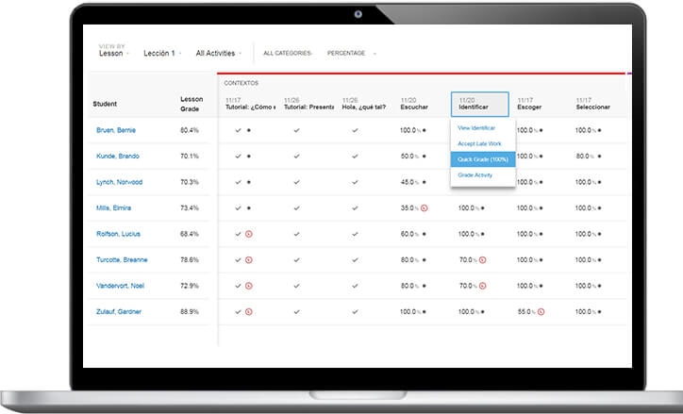The image size is (683, 414).
Task: Expand the Lección 1 dropdown
Action: tap(161, 54)
